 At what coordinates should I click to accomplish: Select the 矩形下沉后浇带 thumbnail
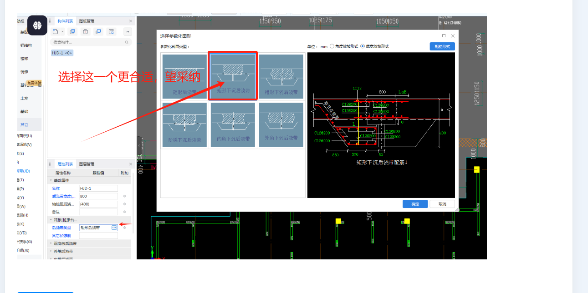click(233, 76)
